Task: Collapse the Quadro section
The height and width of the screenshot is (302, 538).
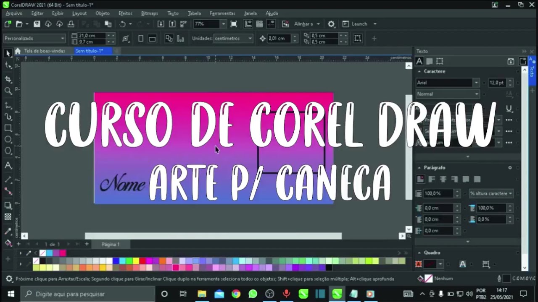Action: (x=419, y=253)
